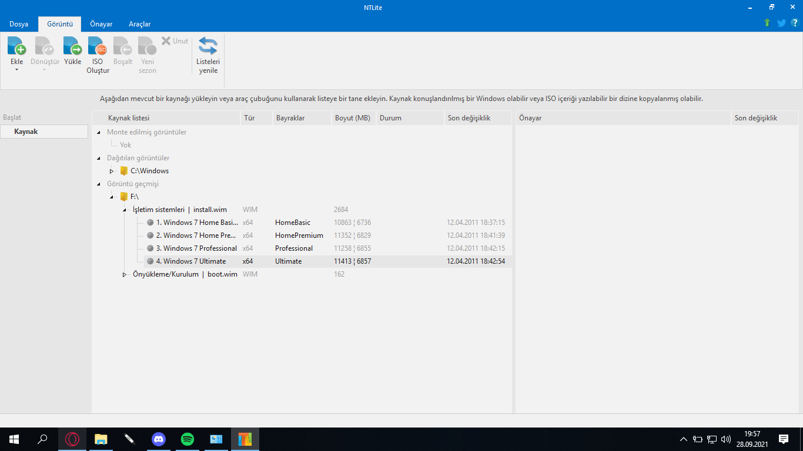Image resolution: width=803 pixels, height=451 pixels.
Task: Click the Unut forget button
Action: point(175,41)
